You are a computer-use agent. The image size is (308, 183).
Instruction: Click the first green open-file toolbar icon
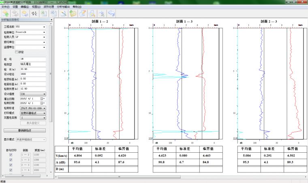click(6, 13)
